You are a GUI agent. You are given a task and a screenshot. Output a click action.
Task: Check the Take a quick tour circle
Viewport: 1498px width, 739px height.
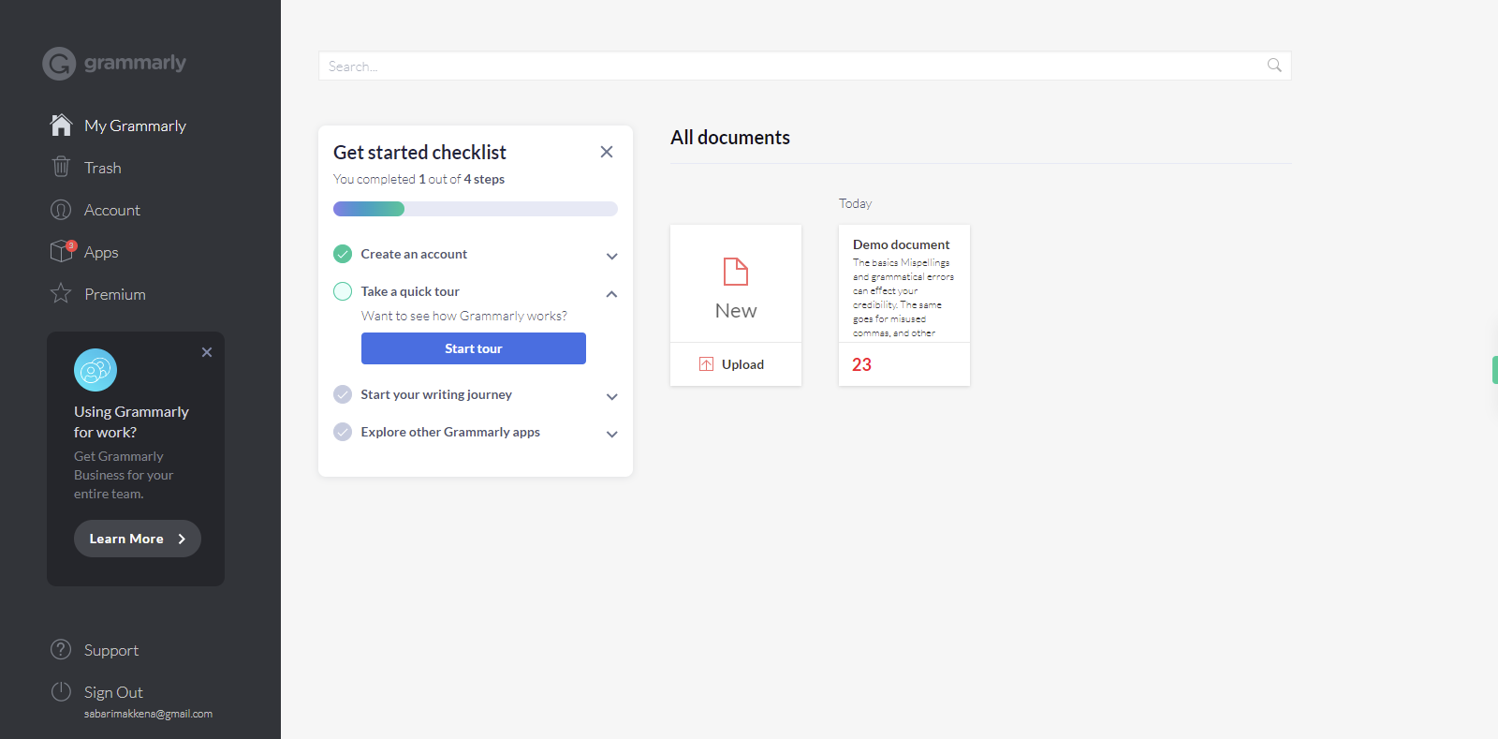point(343,291)
